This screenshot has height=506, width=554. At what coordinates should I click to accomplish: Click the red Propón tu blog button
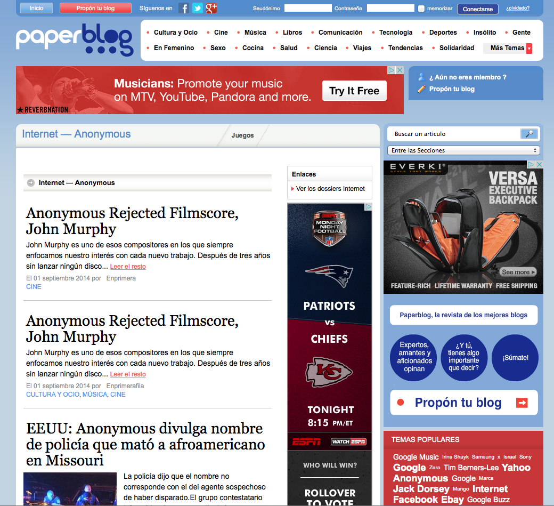click(x=95, y=8)
